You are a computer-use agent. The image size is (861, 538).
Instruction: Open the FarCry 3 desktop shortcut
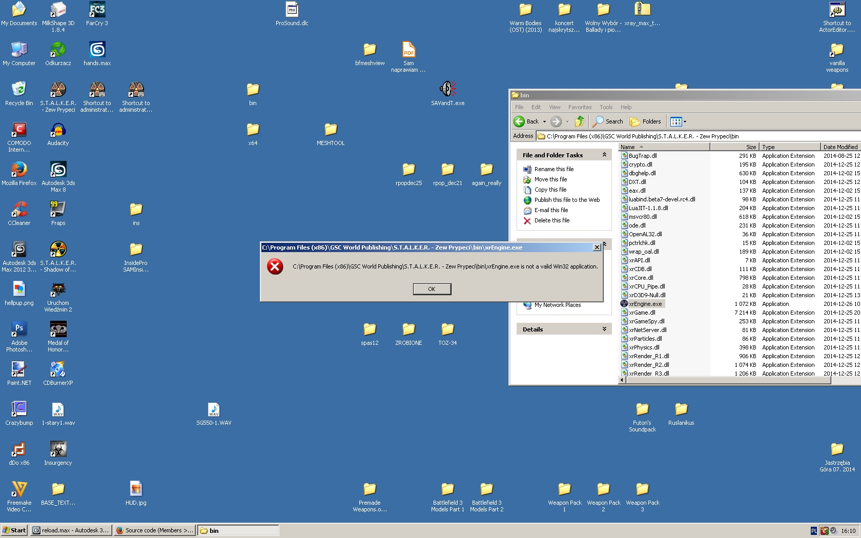pyautogui.click(x=97, y=14)
